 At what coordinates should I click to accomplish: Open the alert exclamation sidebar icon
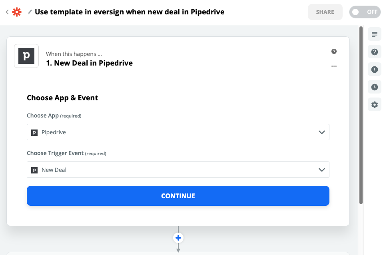pos(375,70)
